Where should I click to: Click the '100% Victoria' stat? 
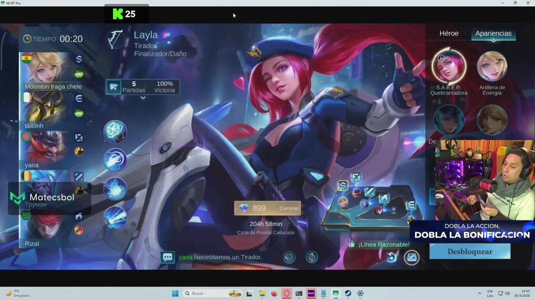tap(164, 87)
